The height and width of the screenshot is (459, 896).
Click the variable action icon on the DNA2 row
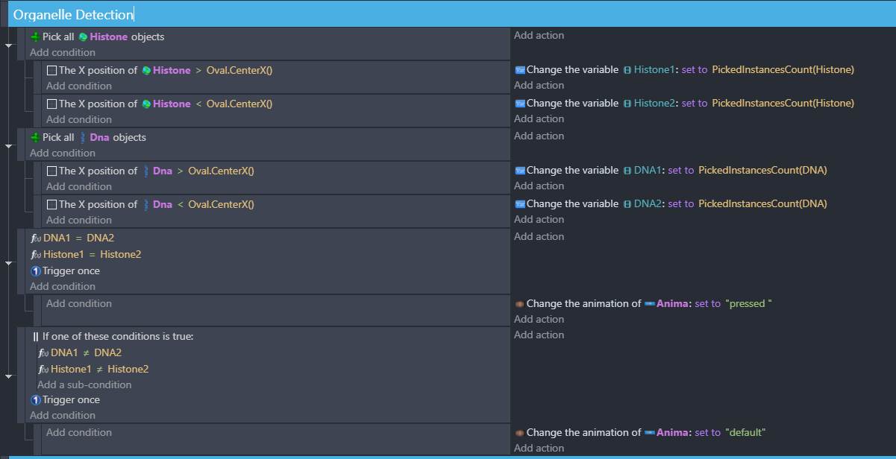click(520, 203)
